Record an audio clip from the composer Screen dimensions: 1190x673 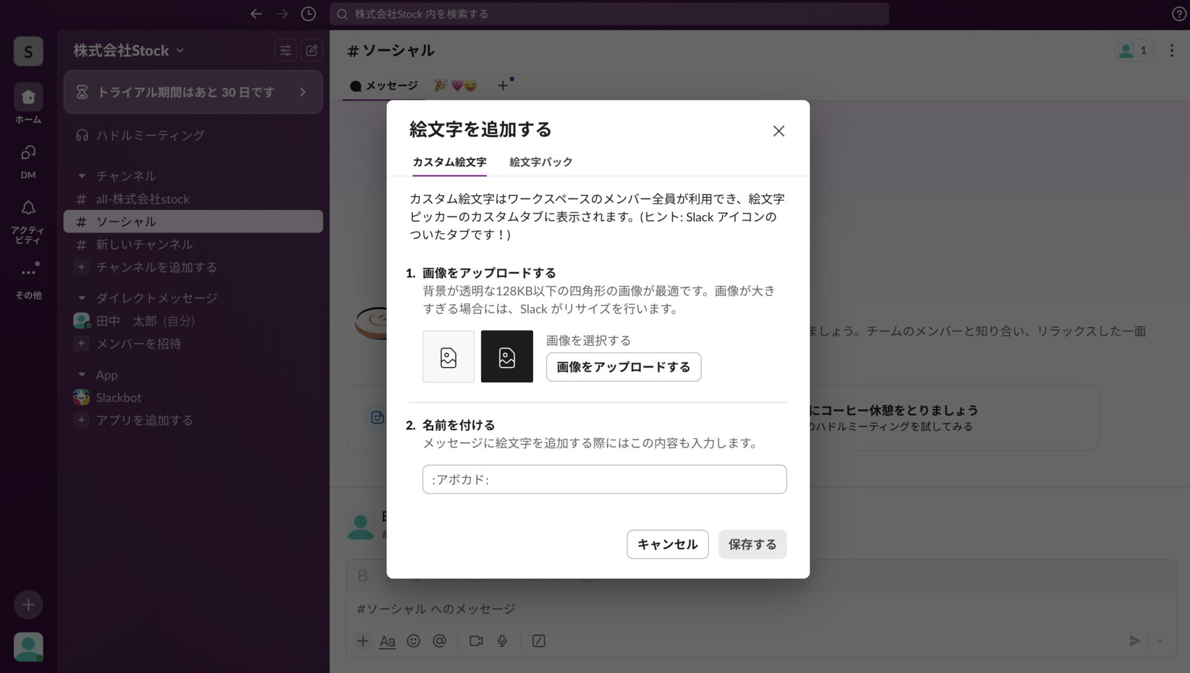click(502, 641)
